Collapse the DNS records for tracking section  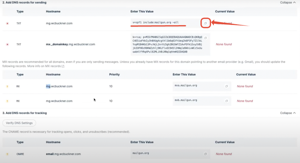pyautogui.click(x=288, y=113)
